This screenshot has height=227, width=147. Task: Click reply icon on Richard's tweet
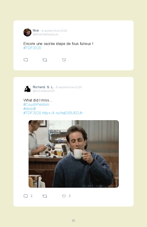click(x=26, y=196)
